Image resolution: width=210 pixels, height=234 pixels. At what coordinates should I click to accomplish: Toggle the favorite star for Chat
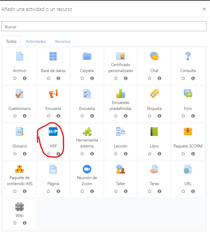149,78
